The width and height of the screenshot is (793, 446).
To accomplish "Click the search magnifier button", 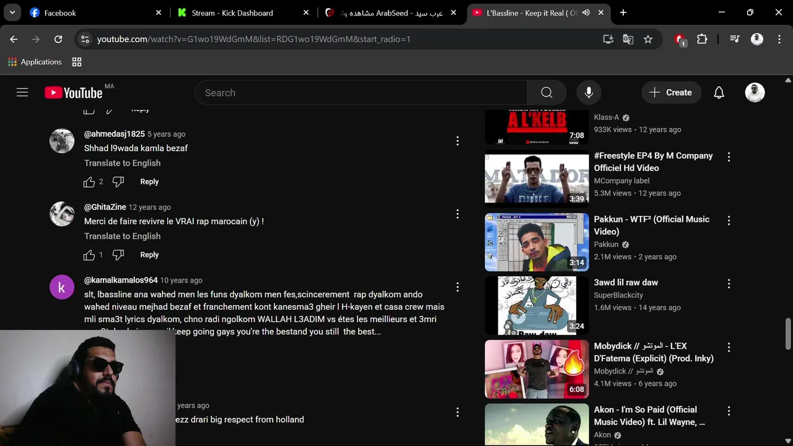I will pos(546,92).
